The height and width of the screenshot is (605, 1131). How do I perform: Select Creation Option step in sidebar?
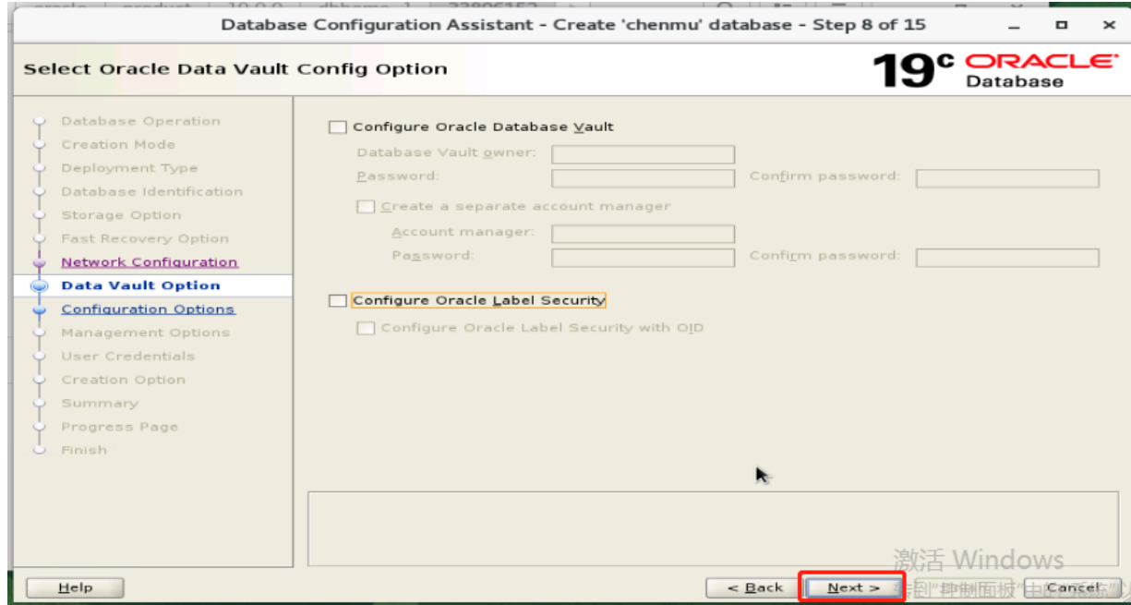123,380
